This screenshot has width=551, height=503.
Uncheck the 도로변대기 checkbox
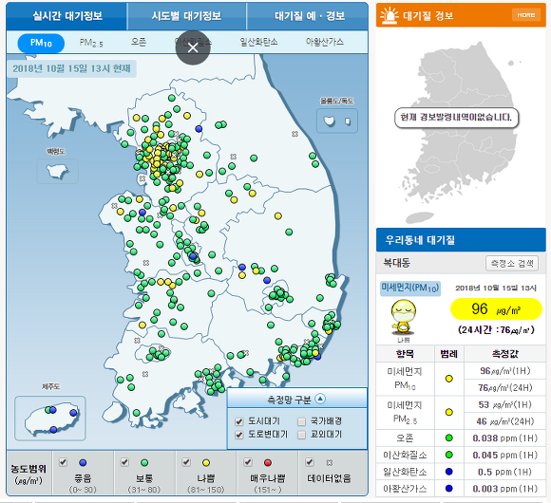pos(239,435)
